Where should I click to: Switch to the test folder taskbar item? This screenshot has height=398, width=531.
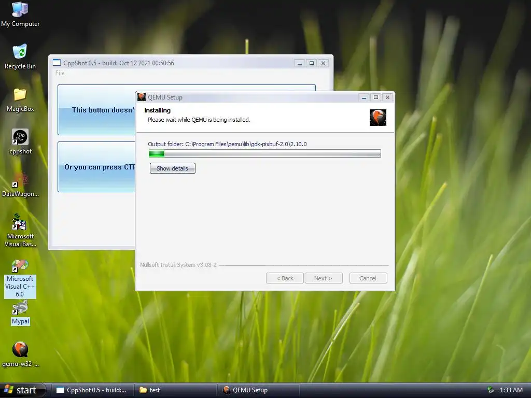(175, 390)
